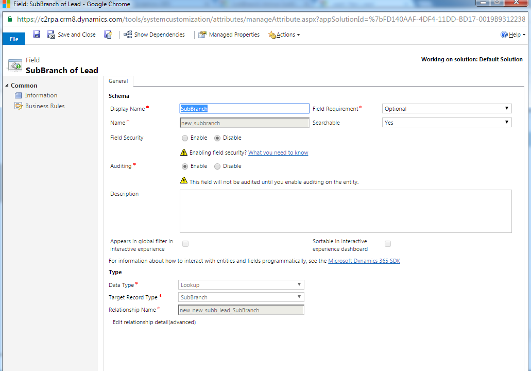The height and width of the screenshot is (371, 531).
Task: Click the Actions star icon
Action: coord(272,35)
